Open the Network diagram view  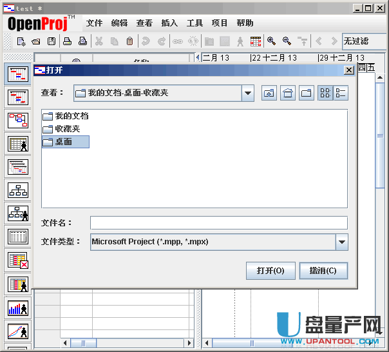17,120
